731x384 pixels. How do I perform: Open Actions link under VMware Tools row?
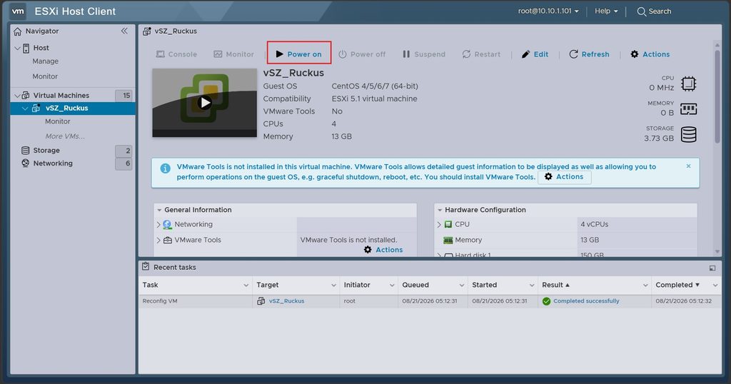383,250
